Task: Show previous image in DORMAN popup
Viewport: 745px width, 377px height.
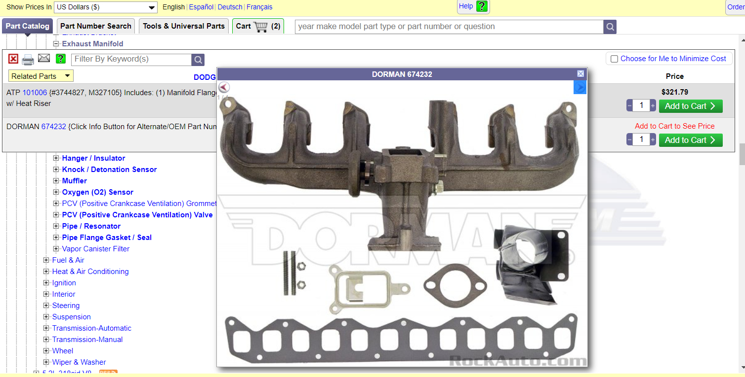Action: (224, 87)
